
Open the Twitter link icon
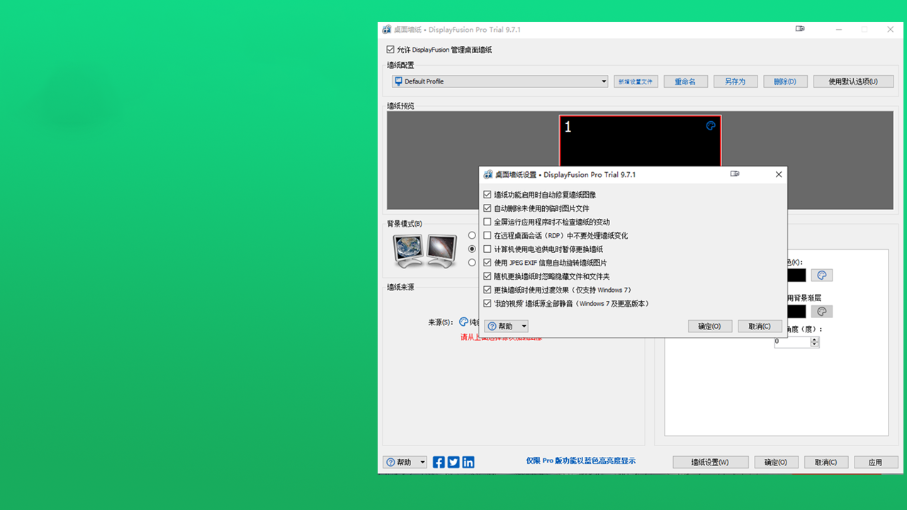[453, 462]
